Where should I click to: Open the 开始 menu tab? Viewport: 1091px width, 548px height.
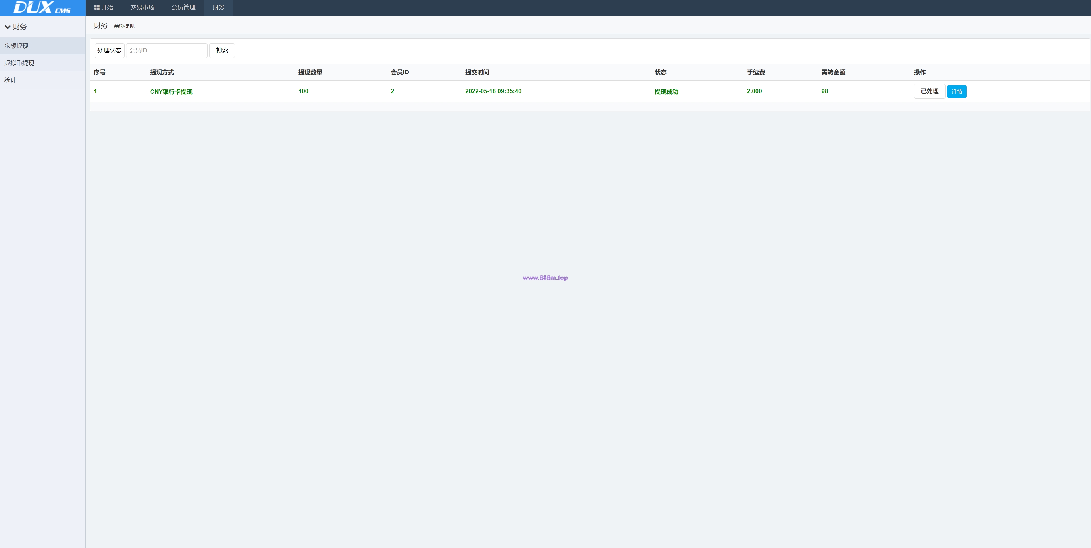click(103, 8)
